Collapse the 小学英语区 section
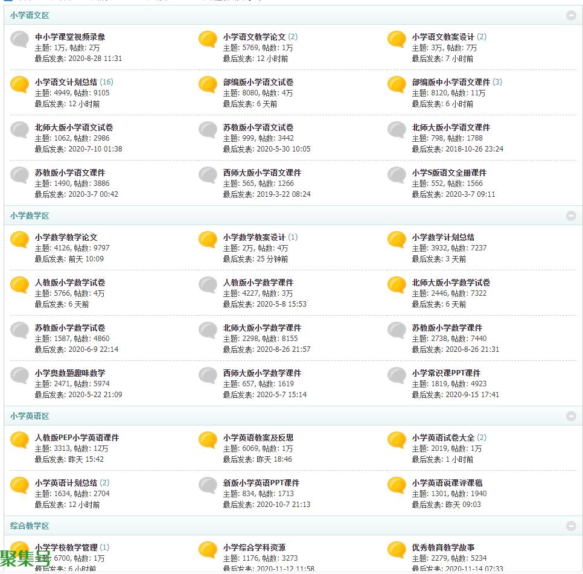The width and height of the screenshot is (583, 574). pos(571,416)
